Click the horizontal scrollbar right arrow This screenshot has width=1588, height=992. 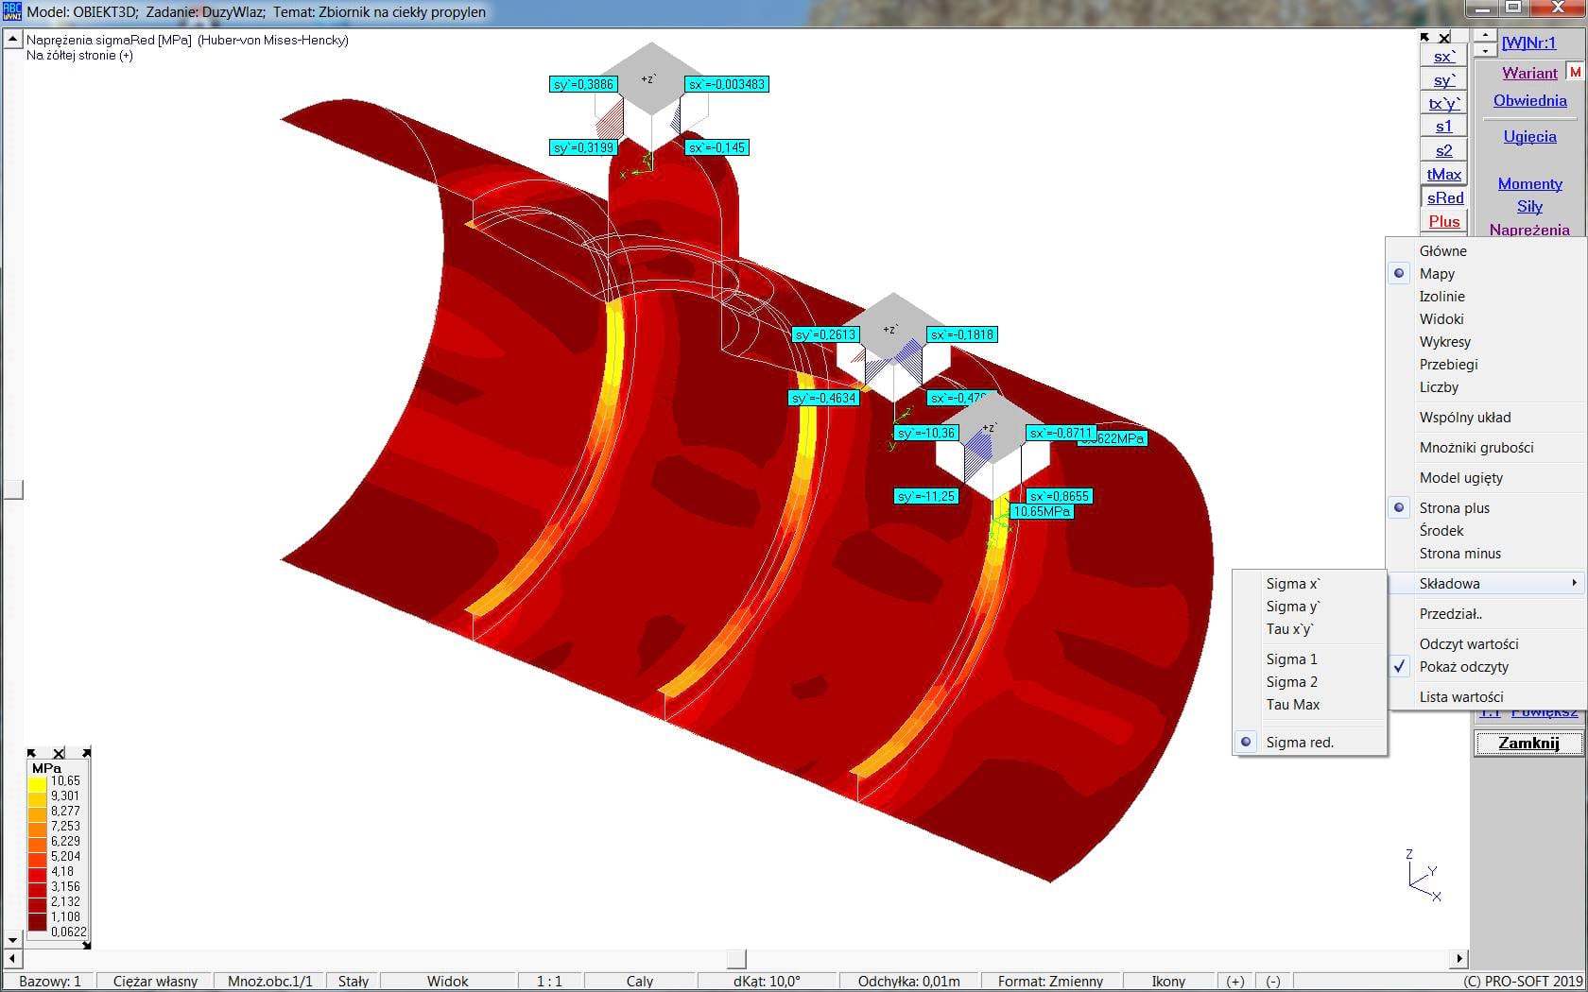point(1459,958)
